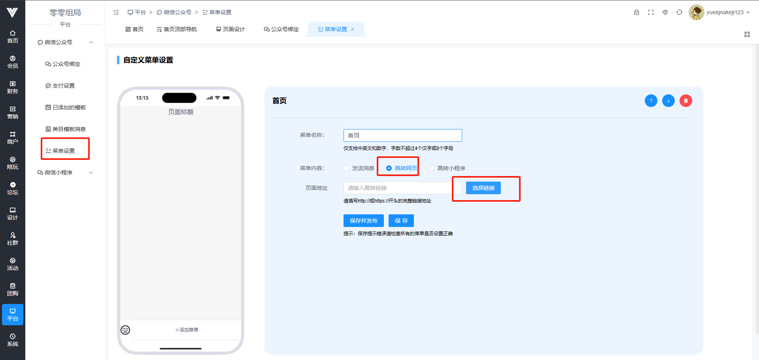This screenshot has height=360, width=759.
Task: Click the lock screen icon in header
Action: pos(636,12)
